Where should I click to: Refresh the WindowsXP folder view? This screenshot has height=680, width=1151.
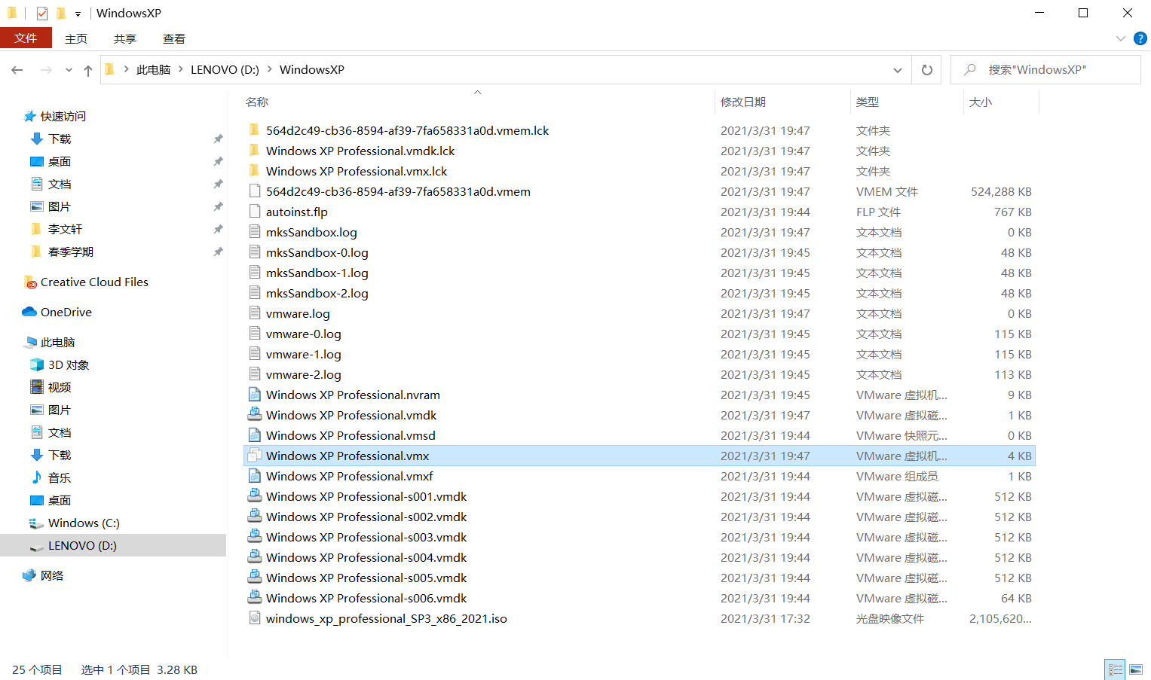pyautogui.click(x=927, y=70)
